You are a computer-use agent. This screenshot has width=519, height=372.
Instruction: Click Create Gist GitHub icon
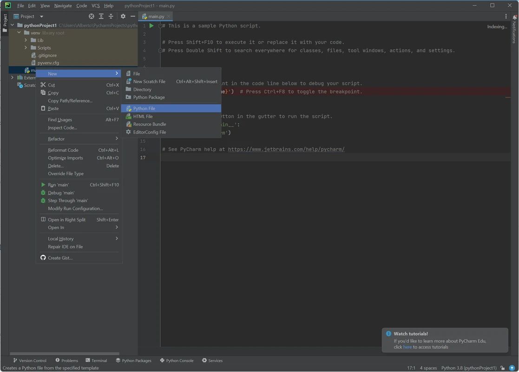coord(43,258)
